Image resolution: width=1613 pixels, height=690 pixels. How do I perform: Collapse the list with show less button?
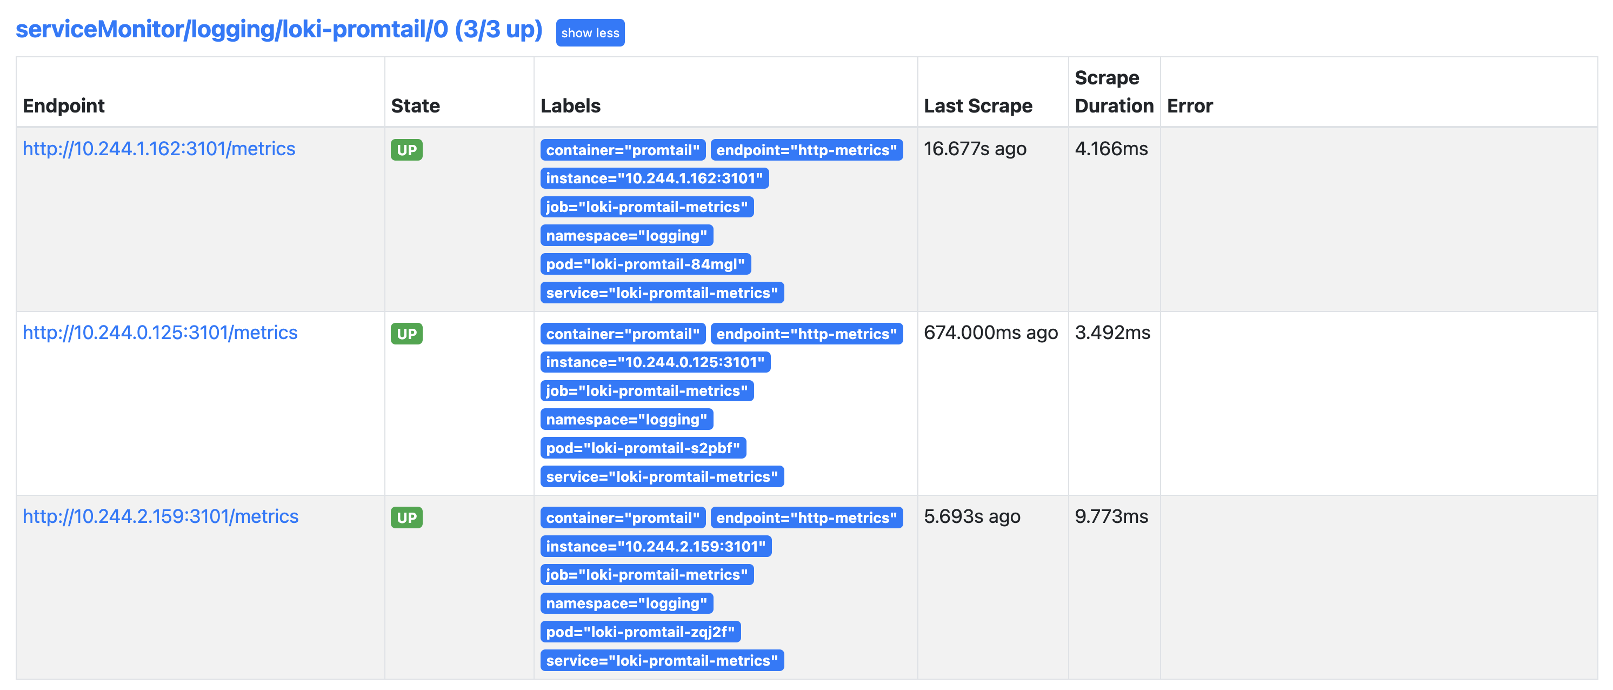coord(590,32)
